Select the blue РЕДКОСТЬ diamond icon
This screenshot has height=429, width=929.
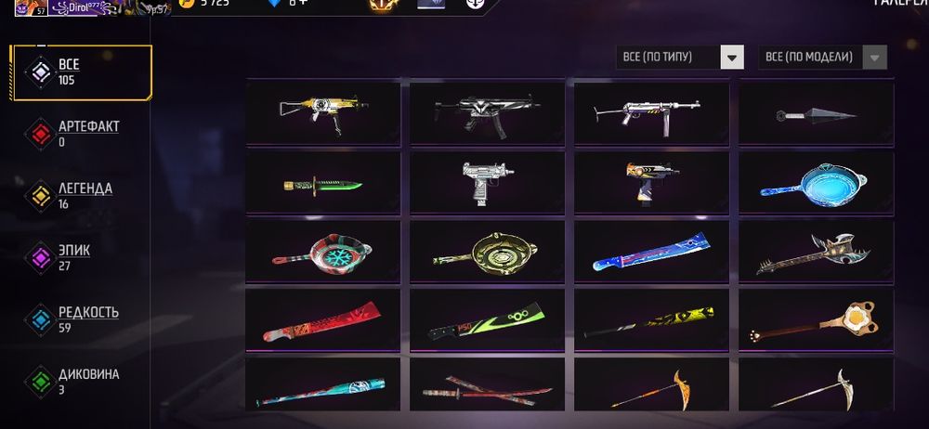click(40, 320)
